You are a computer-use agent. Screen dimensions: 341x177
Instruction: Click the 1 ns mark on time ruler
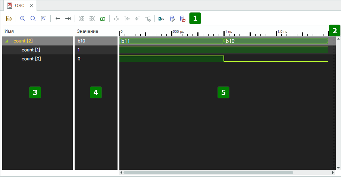click(x=228, y=32)
